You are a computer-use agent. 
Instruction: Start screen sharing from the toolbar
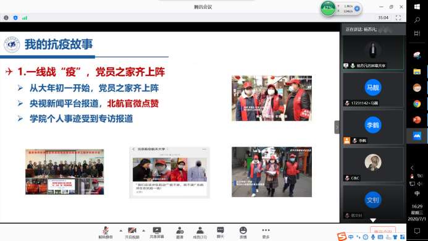[x=157, y=232]
